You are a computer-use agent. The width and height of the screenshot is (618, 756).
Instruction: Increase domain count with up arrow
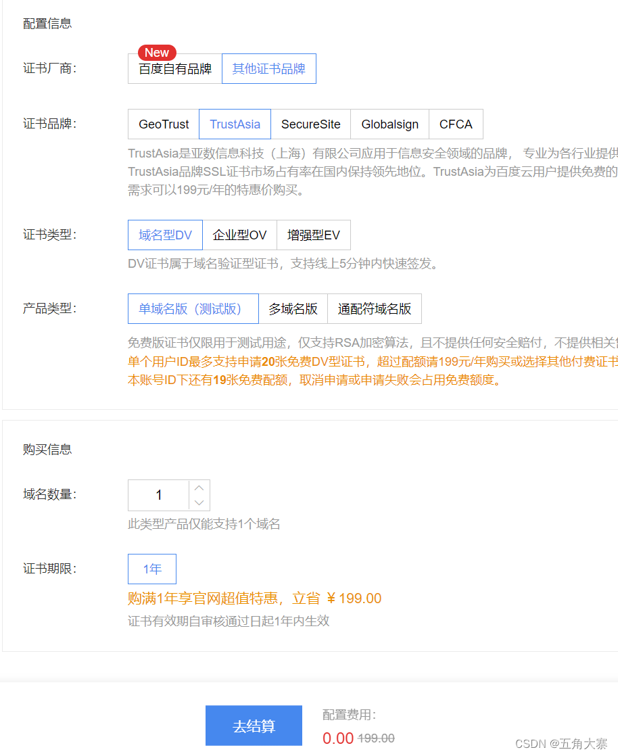(x=199, y=488)
